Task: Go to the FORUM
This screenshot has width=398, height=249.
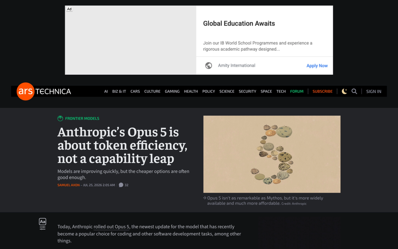Action: click(x=297, y=91)
